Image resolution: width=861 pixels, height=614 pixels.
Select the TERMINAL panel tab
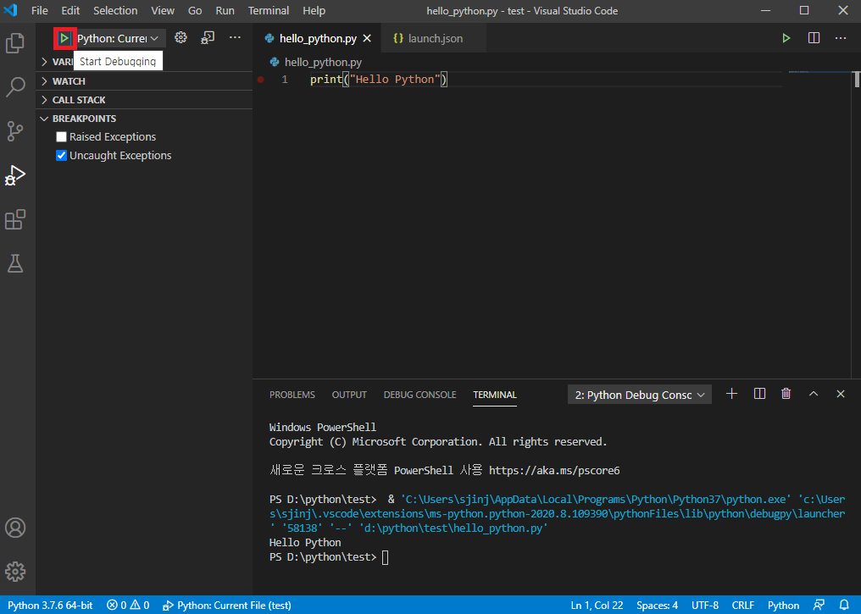[x=495, y=395]
